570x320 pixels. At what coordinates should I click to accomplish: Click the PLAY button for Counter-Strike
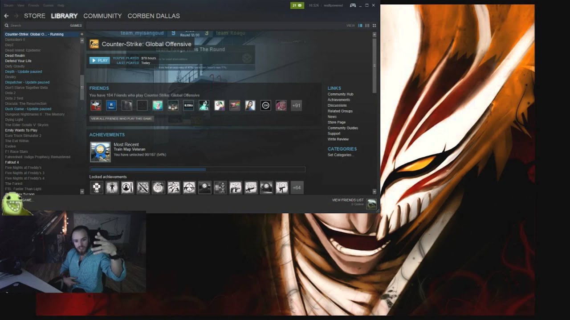[x=99, y=60]
